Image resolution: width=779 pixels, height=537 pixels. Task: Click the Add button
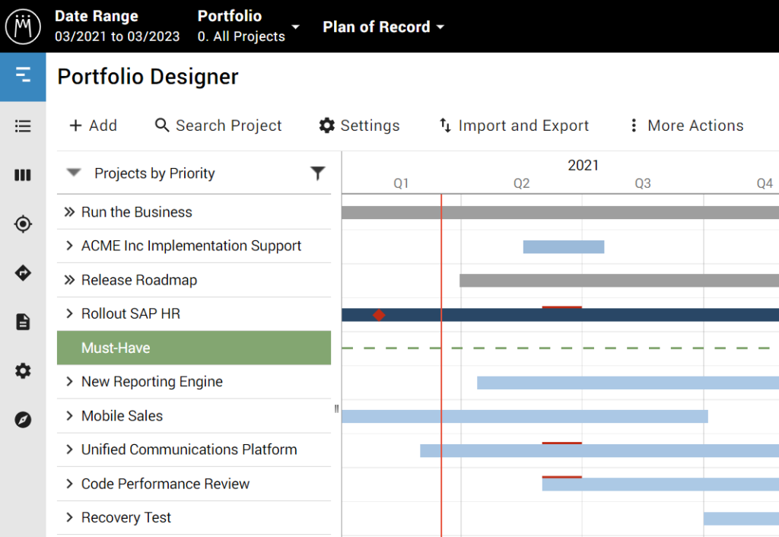point(93,126)
